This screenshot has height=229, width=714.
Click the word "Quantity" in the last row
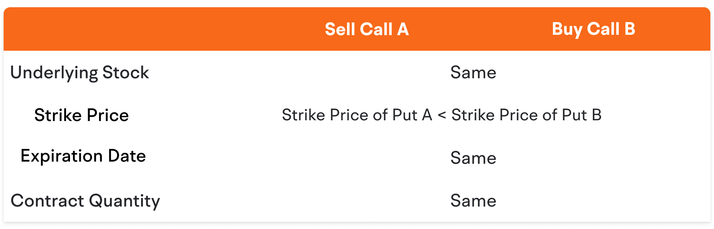tap(124, 201)
